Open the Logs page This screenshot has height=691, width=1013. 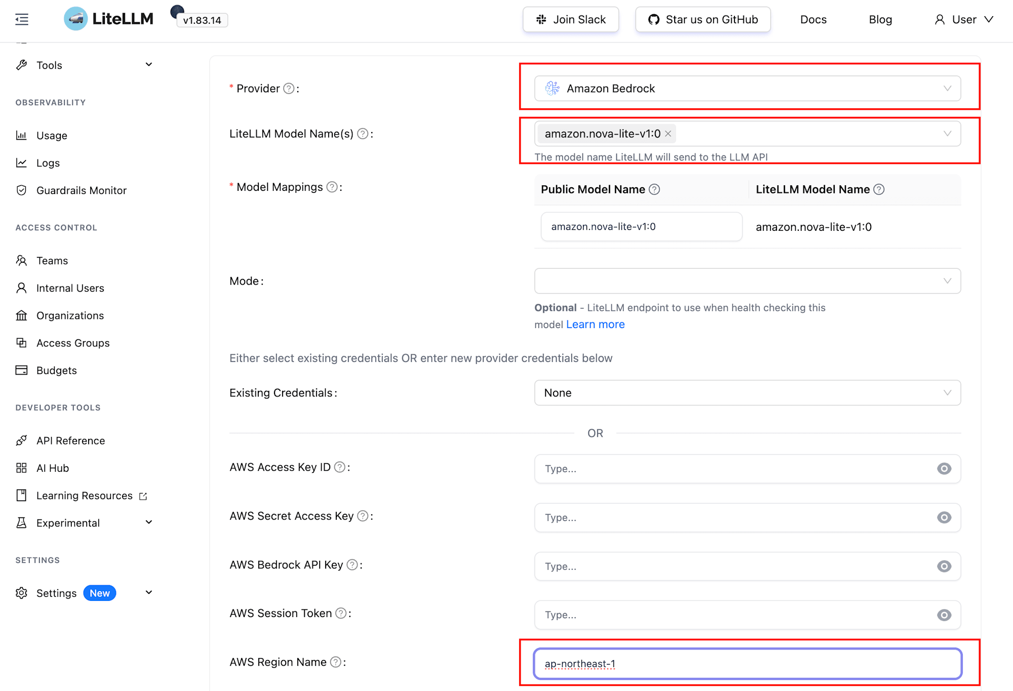click(48, 162)
